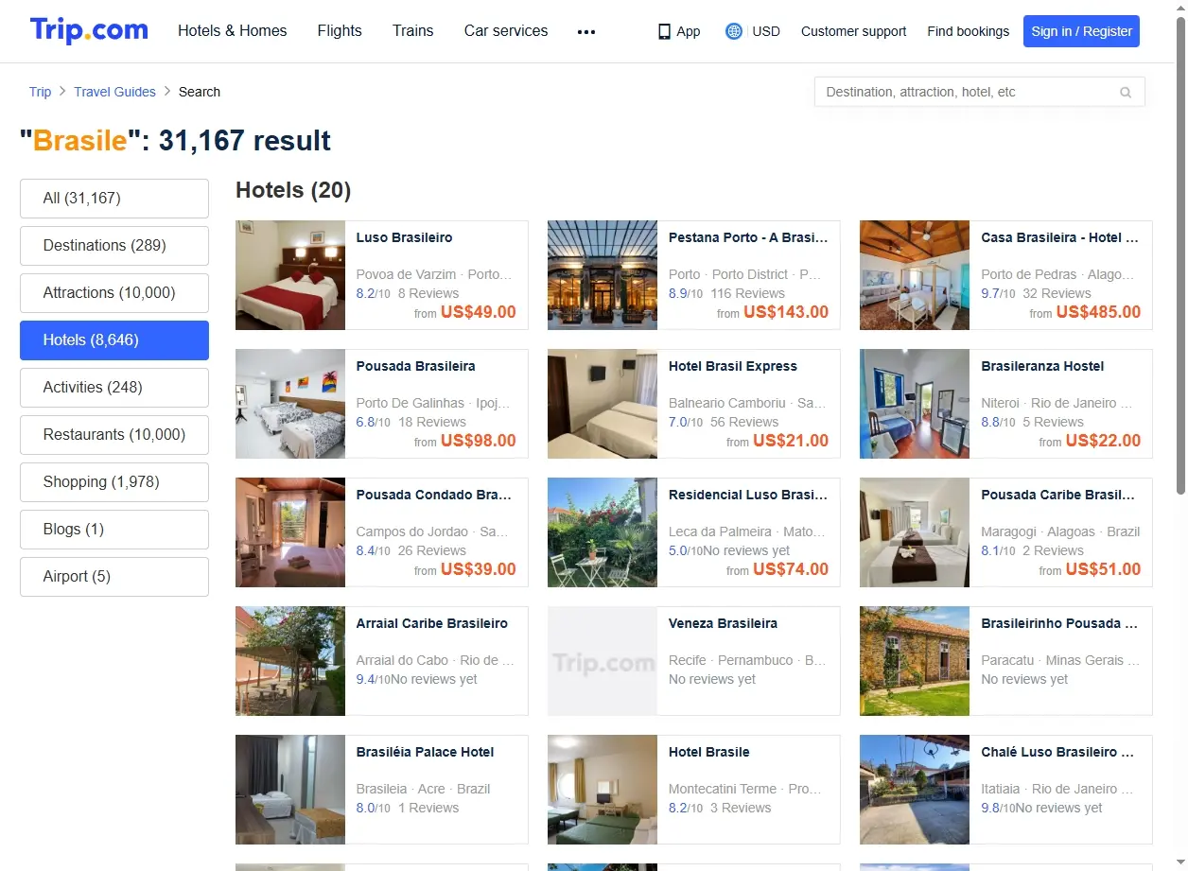The height and width of the screenshot is (871, 1188).
Task: Click 116 Reviews text on Pestana Porto
Action: coord(747,293)
